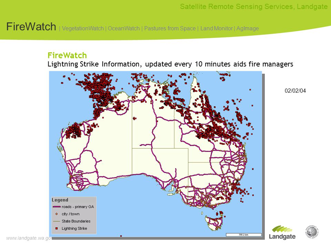This screenshot has height=248, width=331.
Task: Open the OceanWatch link
Action: click(x=124, y=28)
